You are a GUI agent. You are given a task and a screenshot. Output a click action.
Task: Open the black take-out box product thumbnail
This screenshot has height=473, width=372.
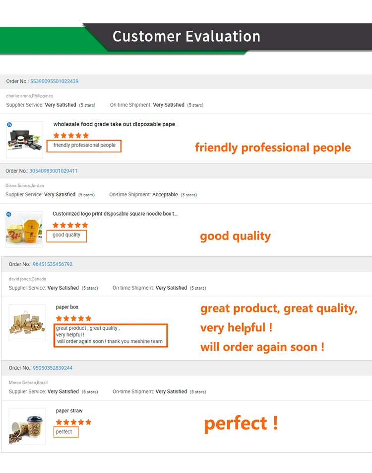point(25,140)
